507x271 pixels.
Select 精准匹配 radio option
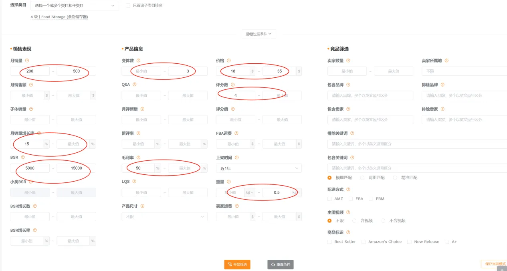[395, 178]
